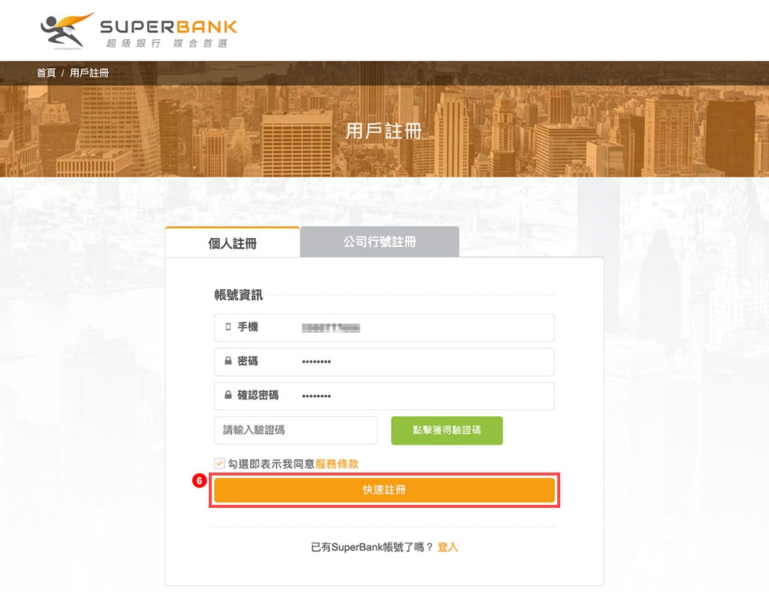This screenshot has height=604, width=769.
Task: Click the 用戶註冊 breadcrumb item
Action: 89,73
